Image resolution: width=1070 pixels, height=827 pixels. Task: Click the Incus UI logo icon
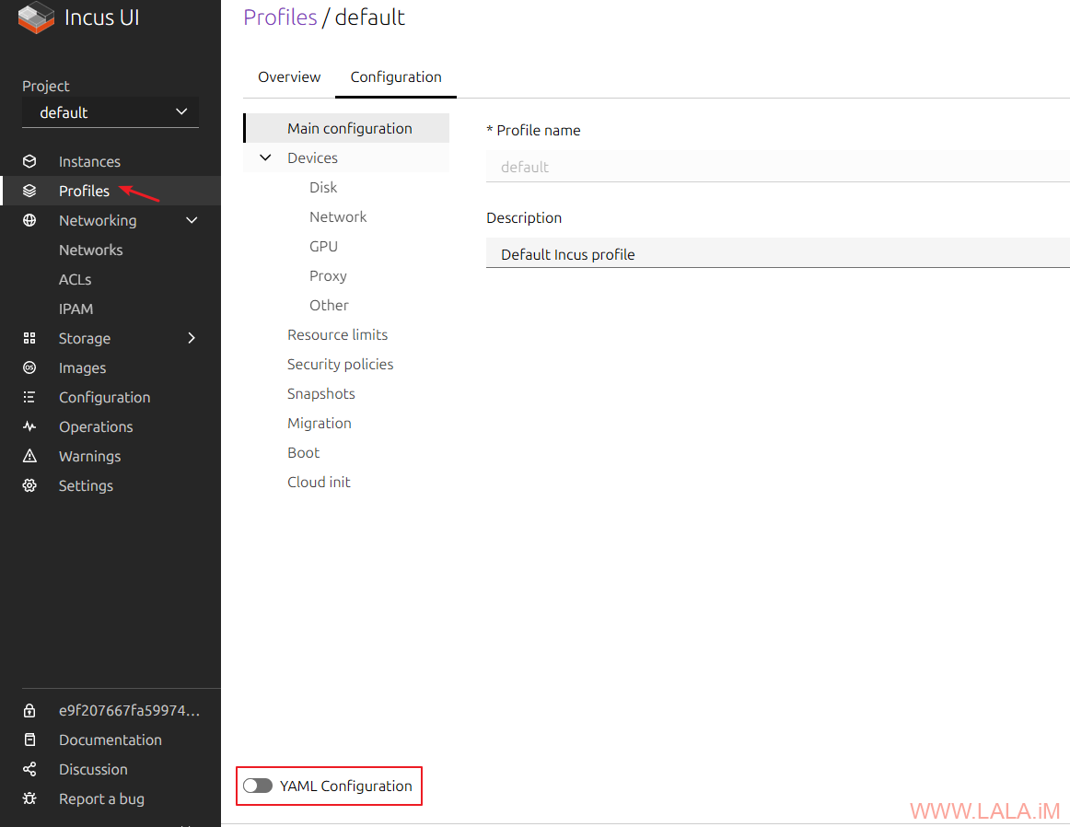[37, 18]
